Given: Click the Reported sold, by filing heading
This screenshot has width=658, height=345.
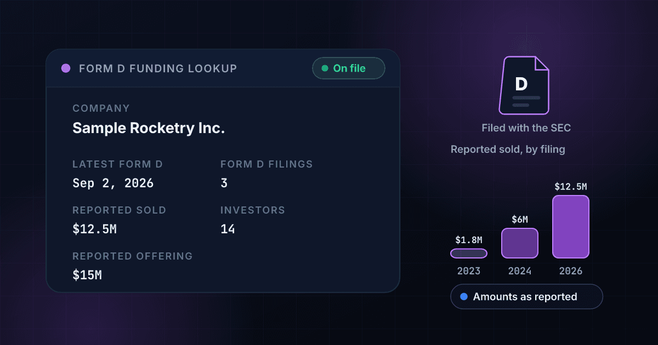Looking at the screenshot, I should tap(508, 149).
